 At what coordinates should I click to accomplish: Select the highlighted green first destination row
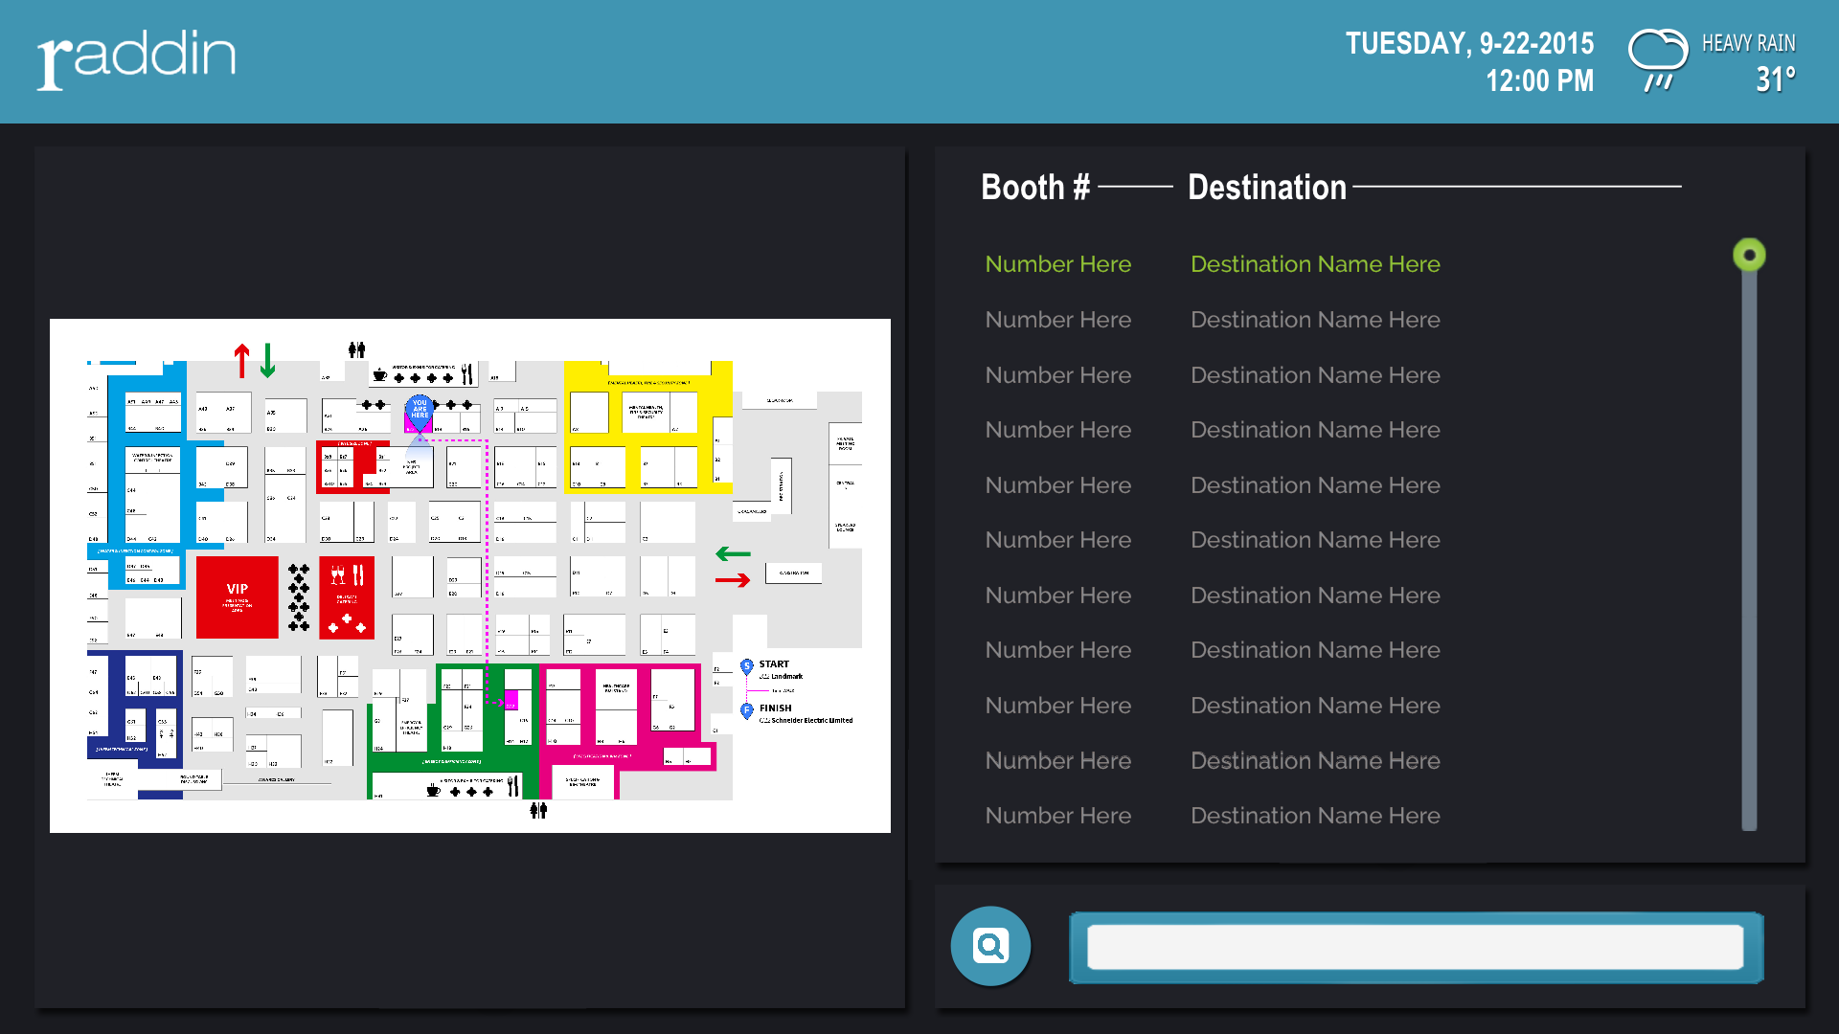[x=1212, y=264]
